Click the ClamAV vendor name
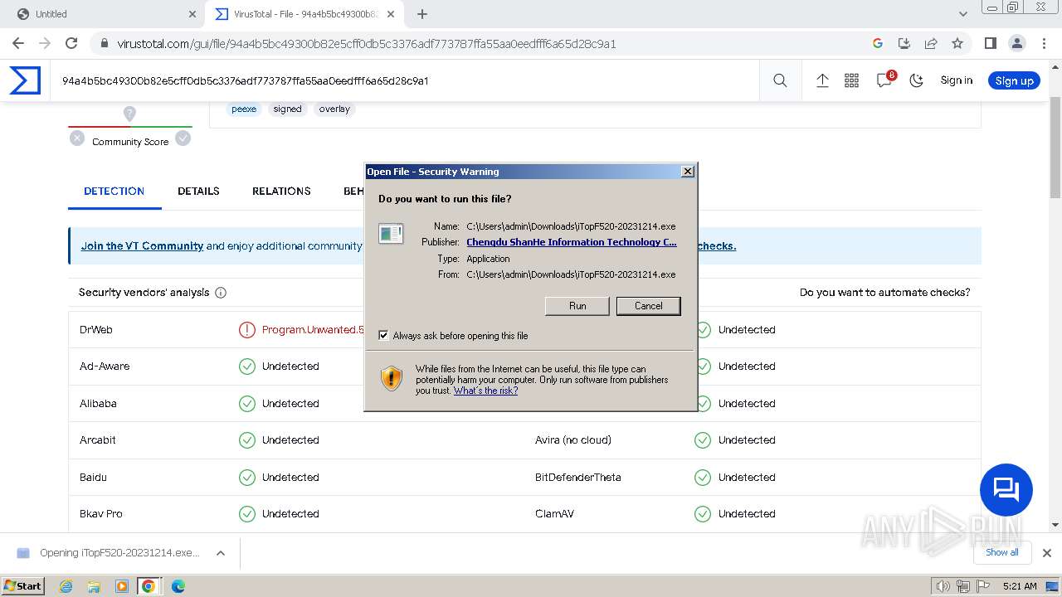The image size is (1062, 597). 555,513
